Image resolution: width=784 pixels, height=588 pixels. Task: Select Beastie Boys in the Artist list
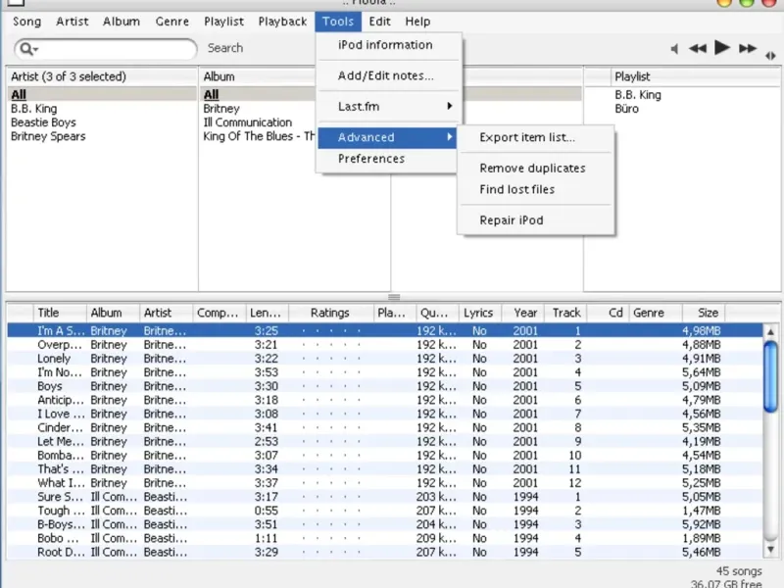(43, 122)
